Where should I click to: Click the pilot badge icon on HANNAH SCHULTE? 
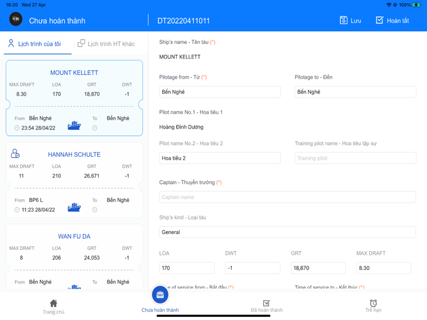click(15, 154)
